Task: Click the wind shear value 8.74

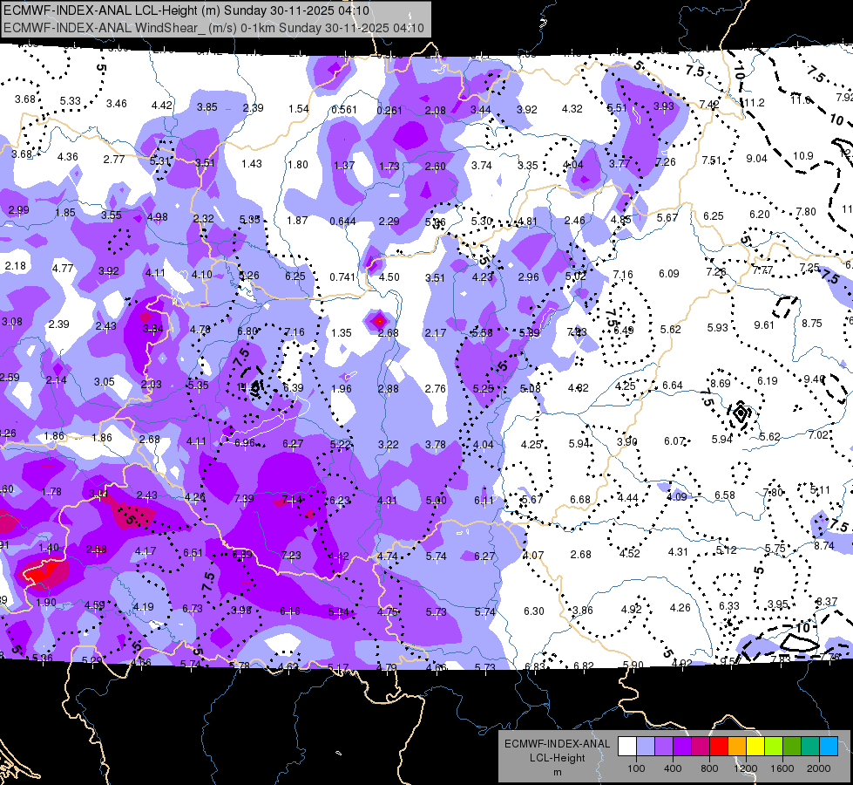Action: click(x=824, y=546)
